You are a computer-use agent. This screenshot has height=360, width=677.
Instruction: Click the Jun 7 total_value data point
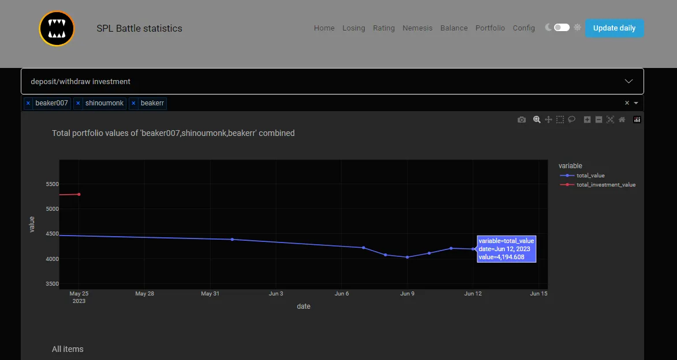(x=364, y=248)
